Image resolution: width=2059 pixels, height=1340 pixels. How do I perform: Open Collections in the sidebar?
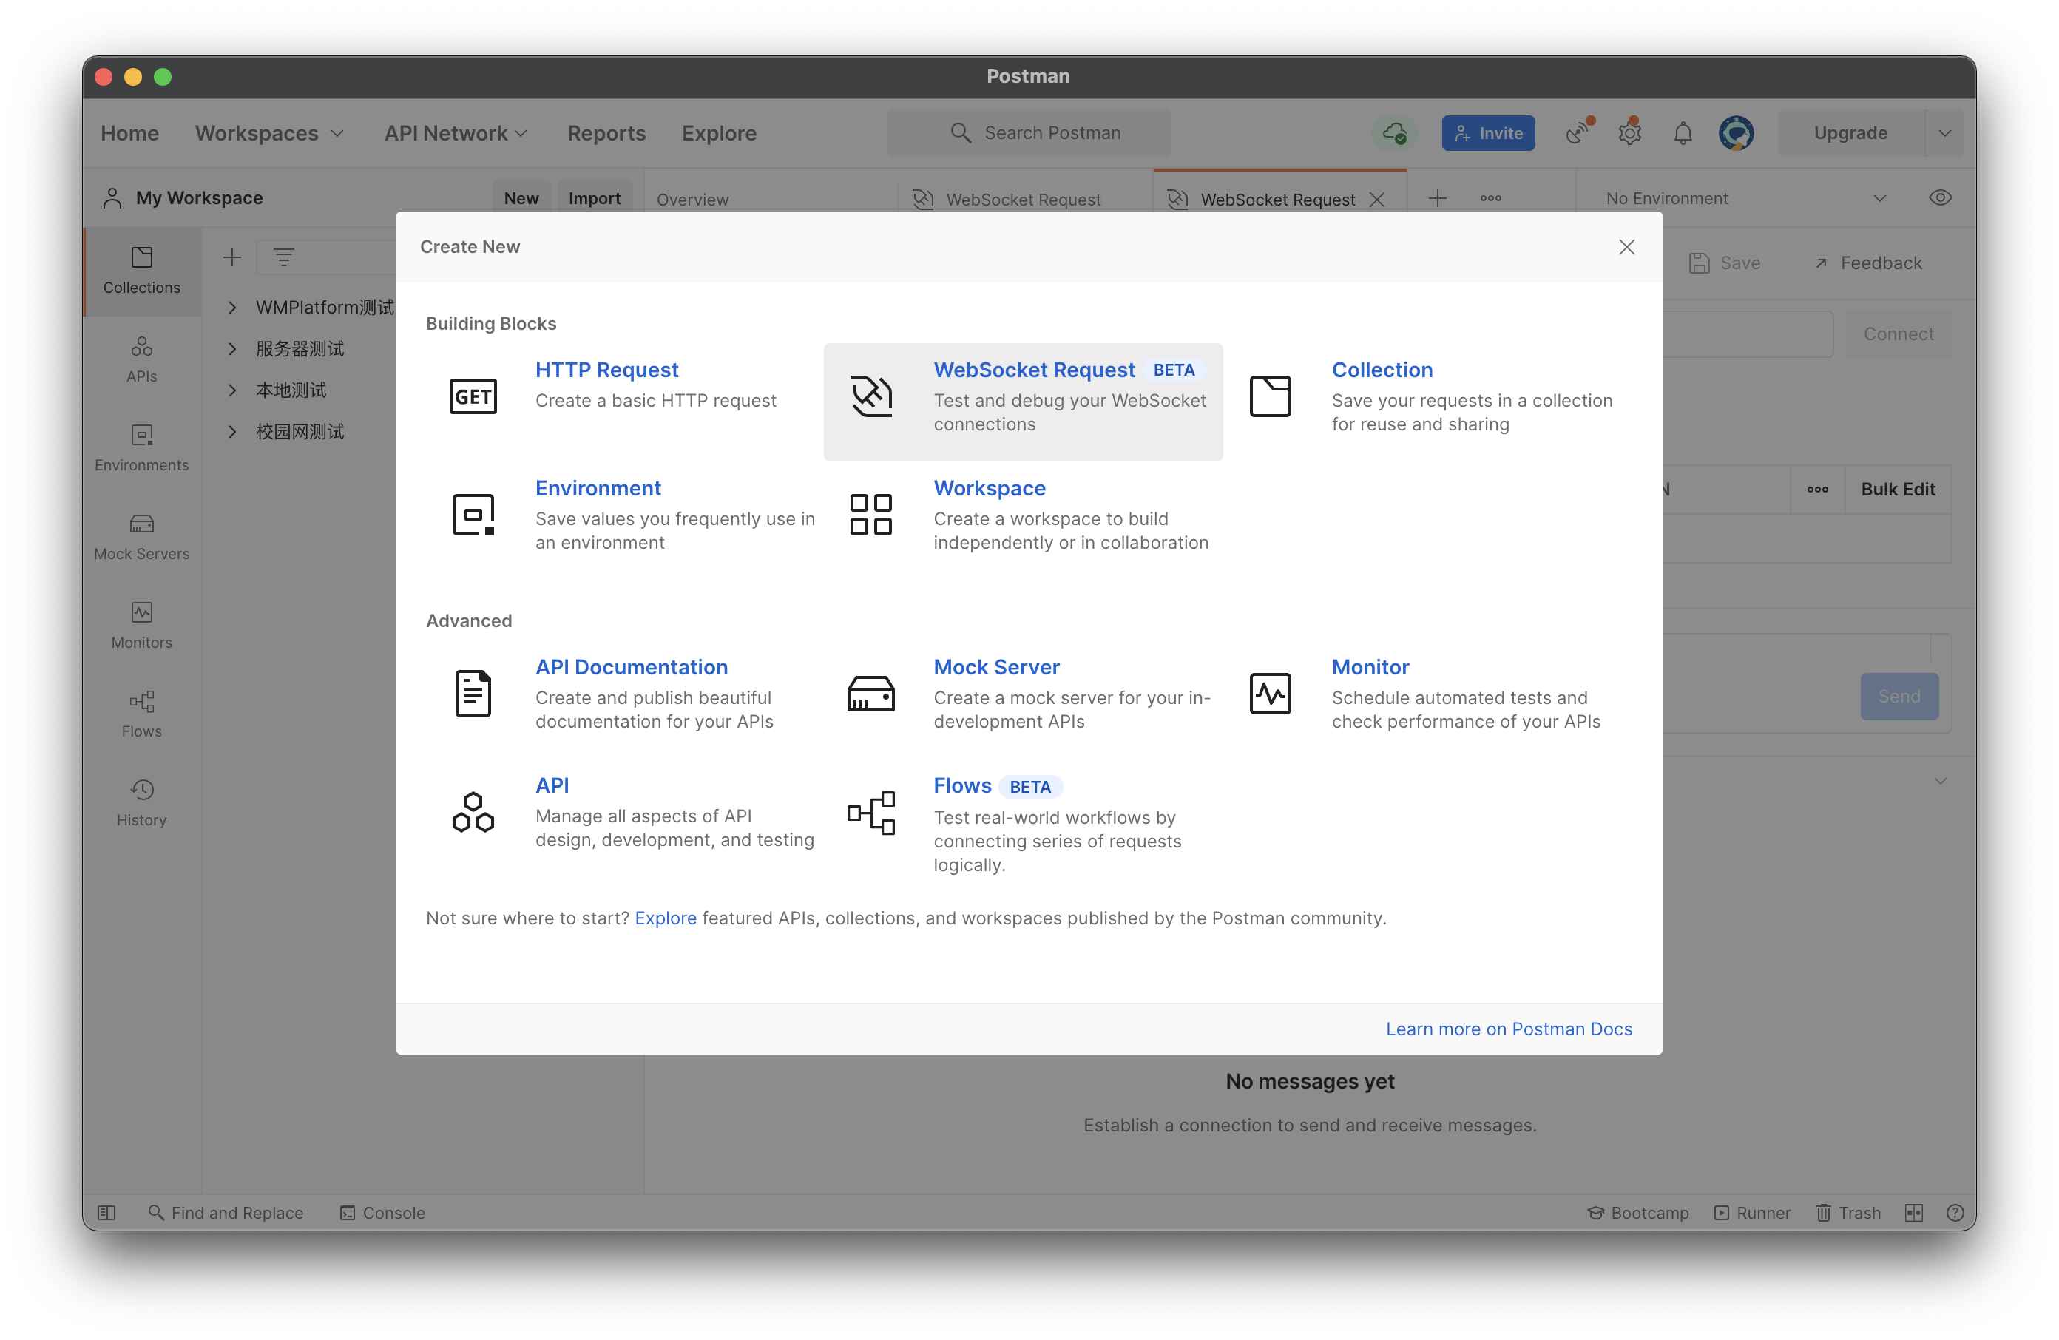[142, 271]
